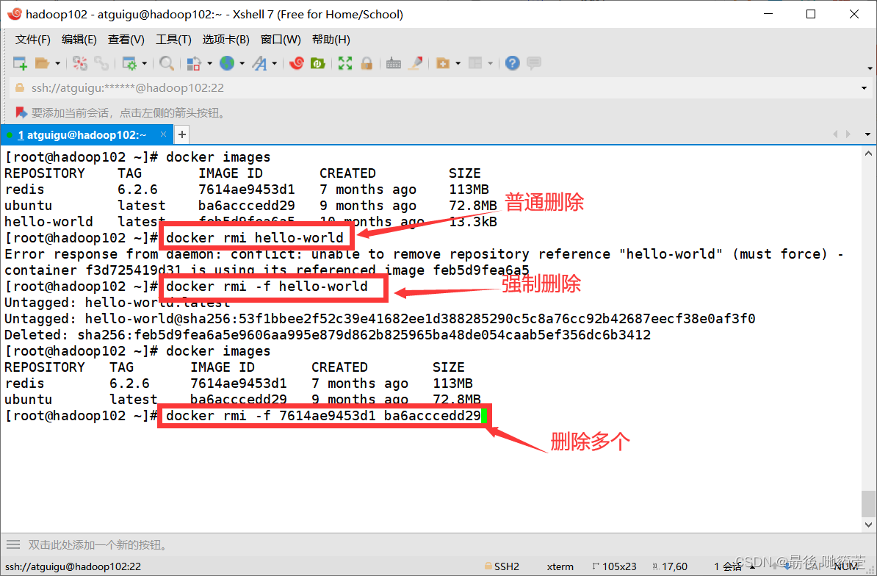
Task: Click the add folder icon
Action: (443, 63)
